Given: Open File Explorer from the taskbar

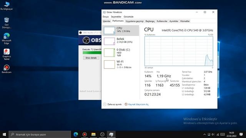Looking at the screenshot, I should tap(93, 135).
